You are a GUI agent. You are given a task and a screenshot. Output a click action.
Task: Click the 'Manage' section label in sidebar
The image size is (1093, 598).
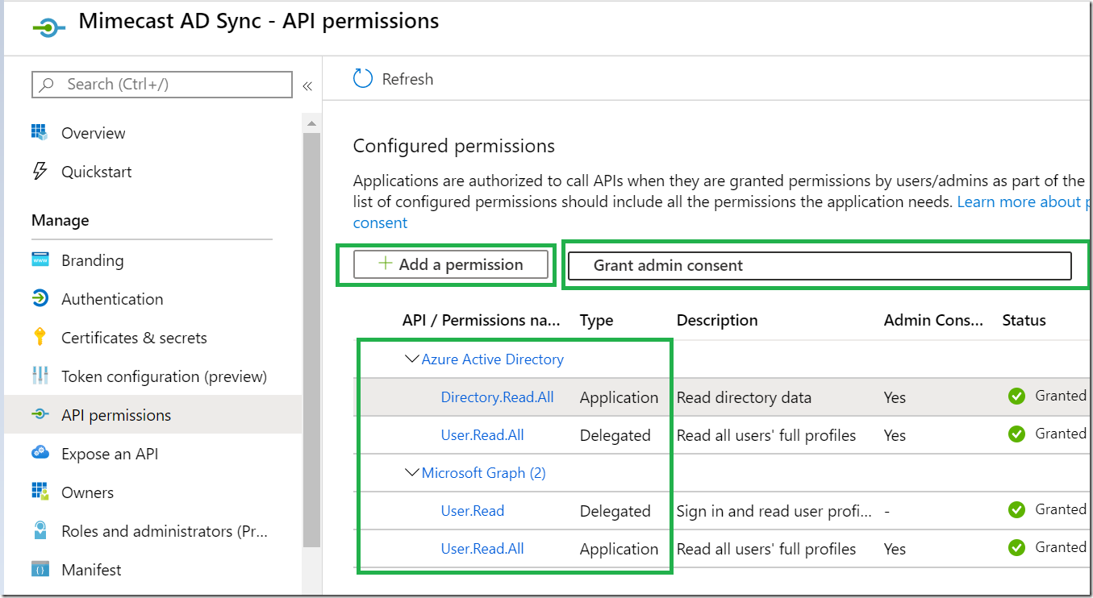(x=60, y=220)
